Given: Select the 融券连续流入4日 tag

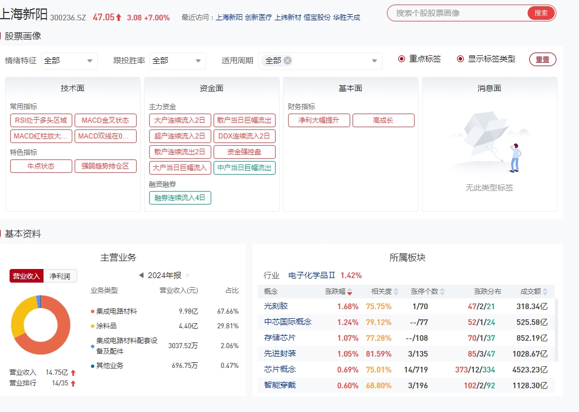Looking at the screenshot, I should [x=180, y=198].
